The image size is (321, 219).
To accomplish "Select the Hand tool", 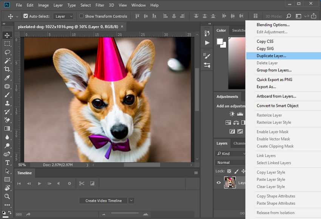I will [7, 188].
